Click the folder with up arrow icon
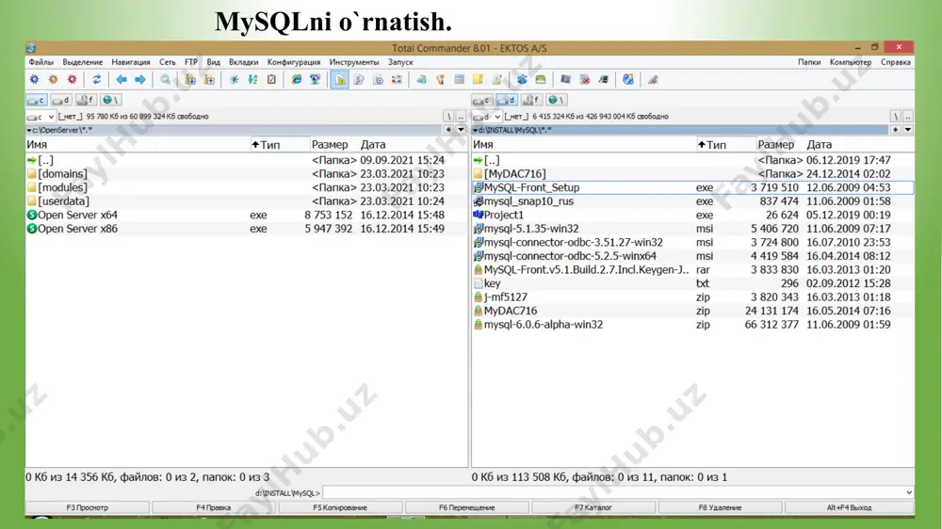The height and width of the screenshot is (529, 942). 209,79
